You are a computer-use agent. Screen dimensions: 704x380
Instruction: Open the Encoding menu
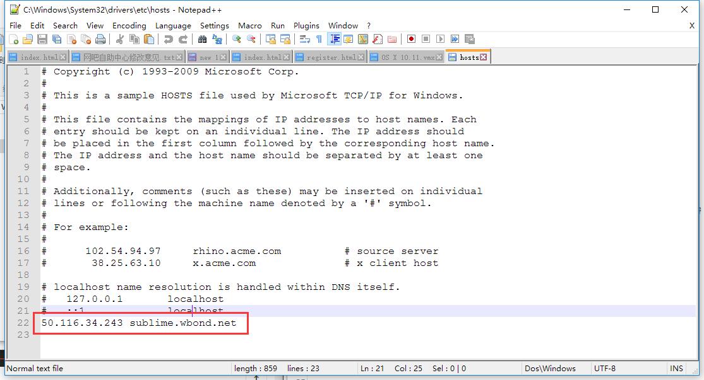click(x=129, y=25)
